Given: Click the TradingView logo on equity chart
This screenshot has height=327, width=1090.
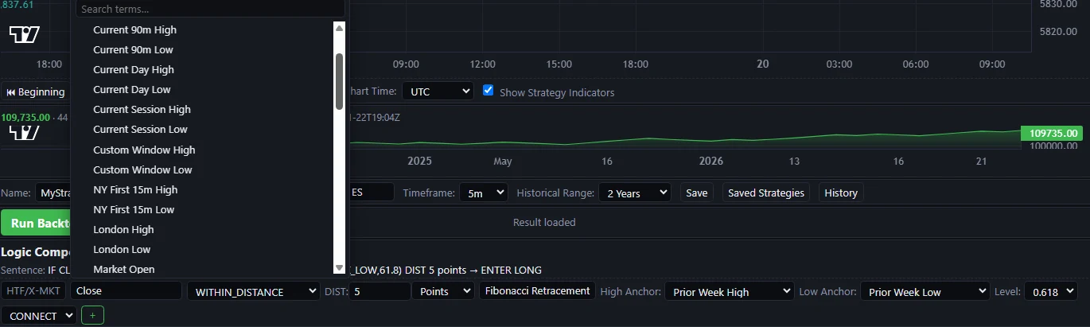Looking at the screenshot, I should click(x=25, y=131).
